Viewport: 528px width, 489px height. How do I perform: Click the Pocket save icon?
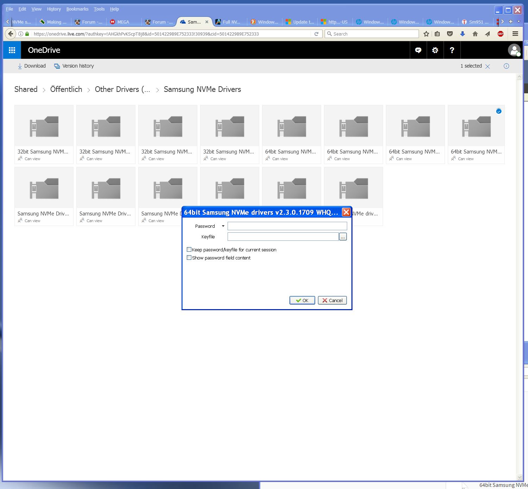[x=450, y=34]
